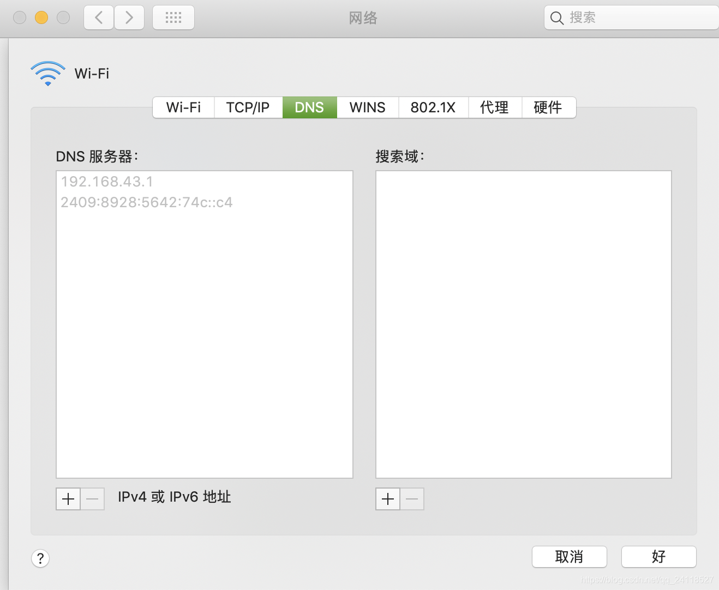
Task: Minimize window with yellow button
Action: [x=41, y=17]
